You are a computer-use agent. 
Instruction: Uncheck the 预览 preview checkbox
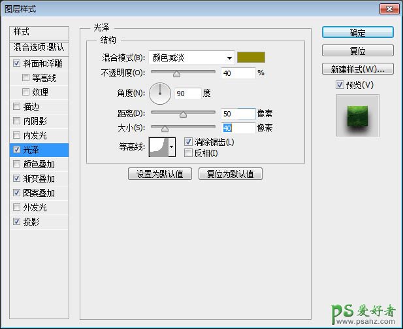coord(339,84)
